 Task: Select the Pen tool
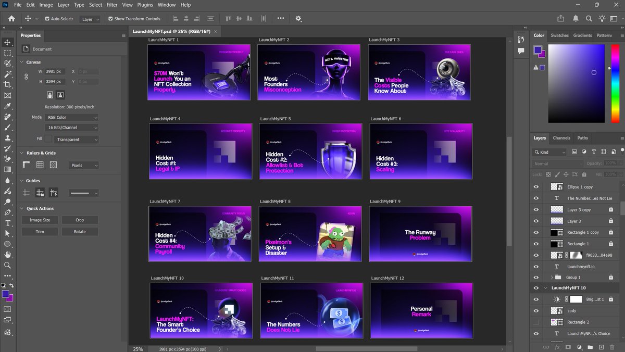coord(7,212)
